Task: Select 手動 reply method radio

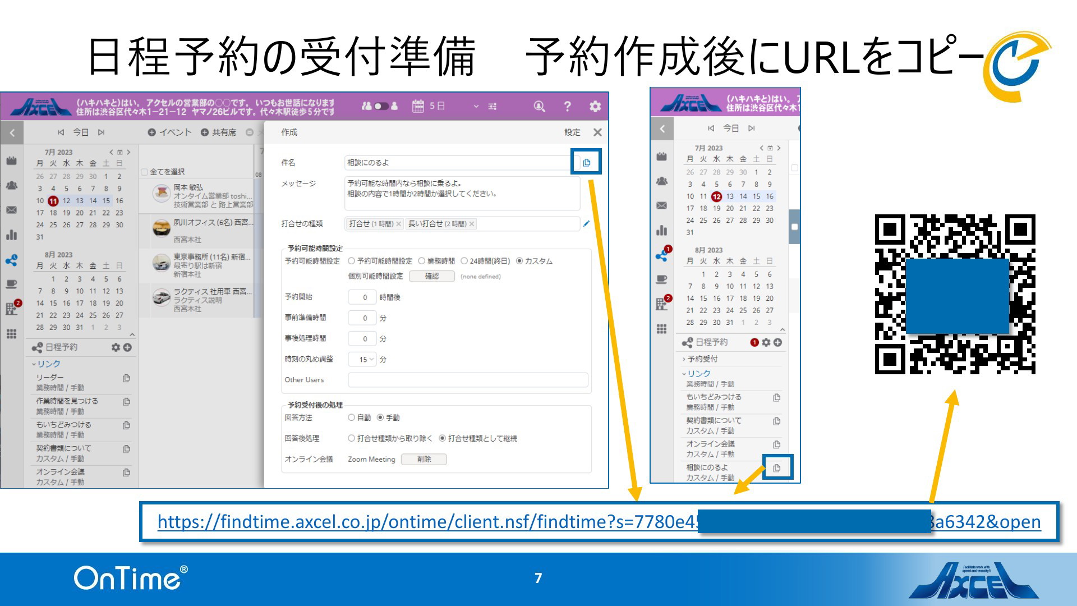Action: click(380, 417)
